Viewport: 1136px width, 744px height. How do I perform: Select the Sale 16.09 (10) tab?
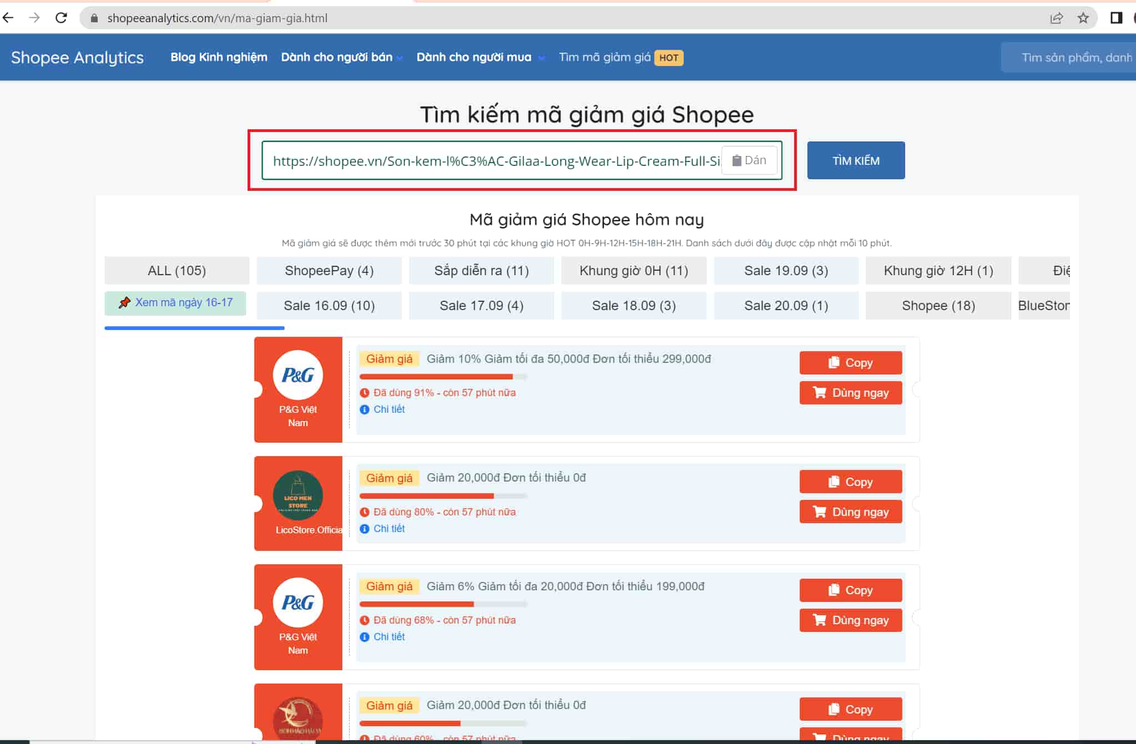(329, 306)
